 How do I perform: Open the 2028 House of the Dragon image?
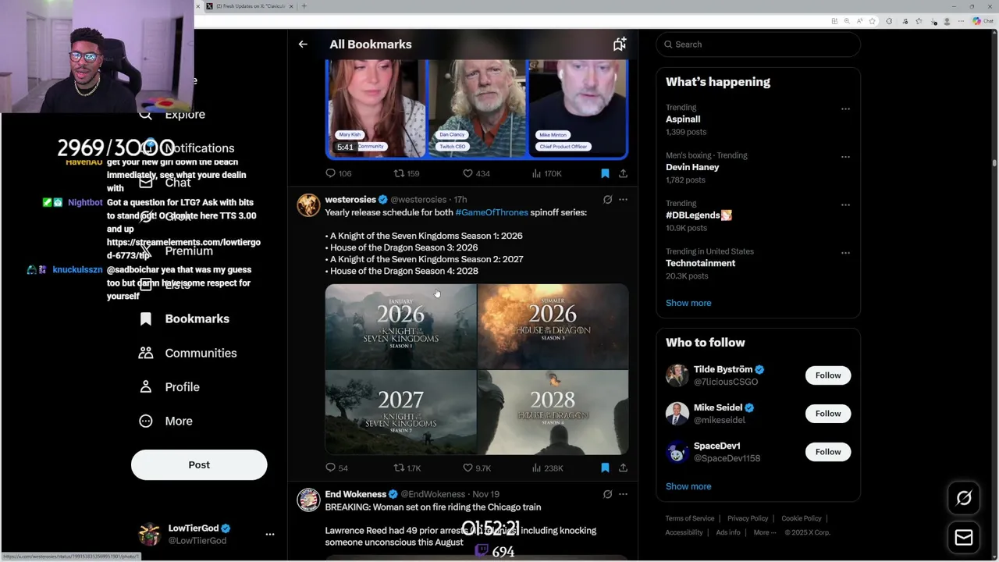pos(553,412)
